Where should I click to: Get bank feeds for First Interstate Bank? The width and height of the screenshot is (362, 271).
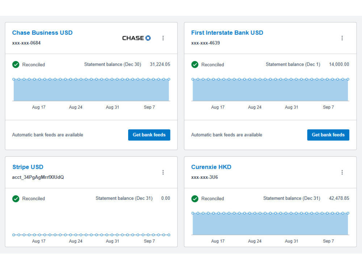pyautogui.click(x=328, y=135)
